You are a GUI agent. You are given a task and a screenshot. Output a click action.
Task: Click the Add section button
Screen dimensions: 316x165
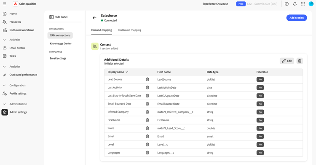point(297,18)
